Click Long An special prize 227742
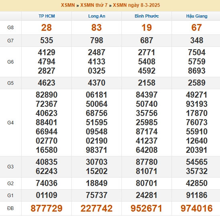The width and height of the screenshot is (220, 216). [97, 208]
